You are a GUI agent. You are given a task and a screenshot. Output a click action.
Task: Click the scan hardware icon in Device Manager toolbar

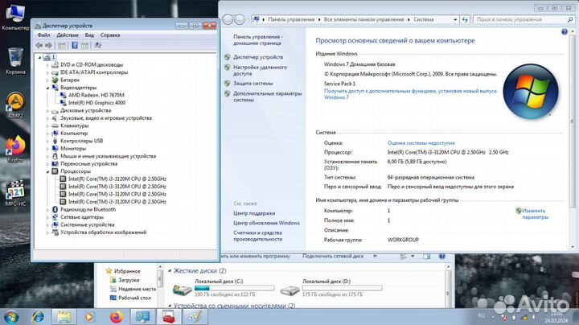coord(97,45)
